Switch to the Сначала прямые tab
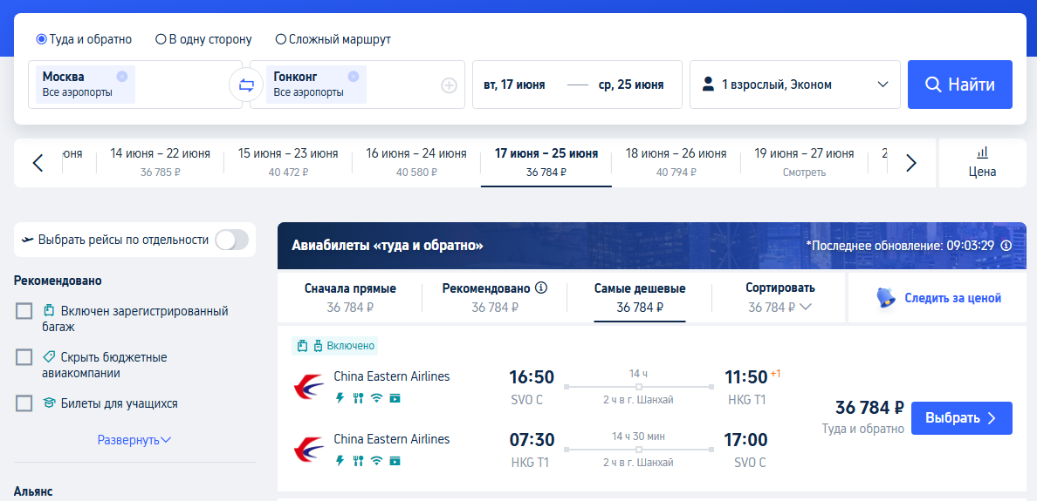The width and height of the screenshot is (1037, 501). [350, 298]
